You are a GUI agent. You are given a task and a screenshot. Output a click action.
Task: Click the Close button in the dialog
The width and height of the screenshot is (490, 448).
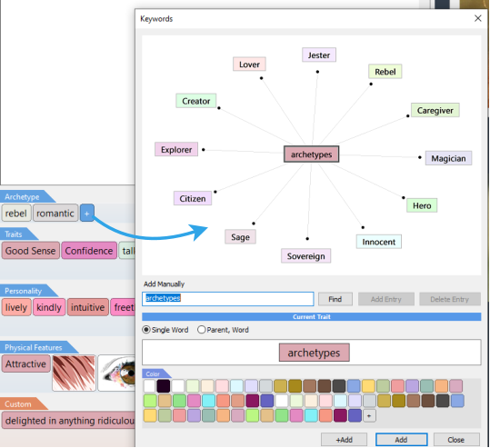click(456, 439)
